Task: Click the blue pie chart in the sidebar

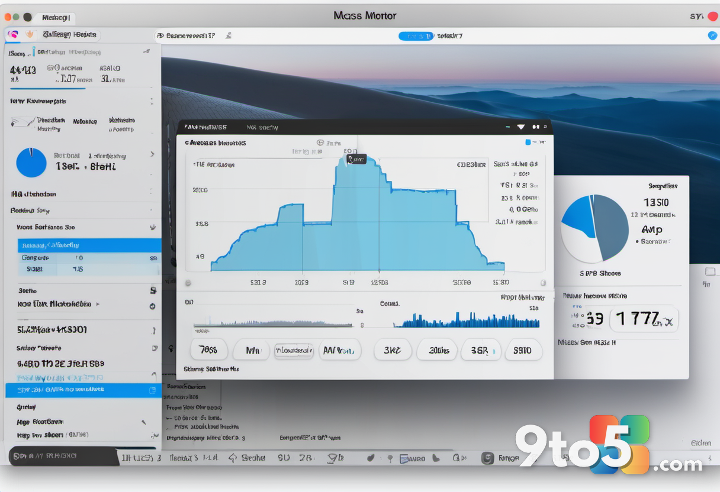Action: pyautogui.click(x=31, y=163)
